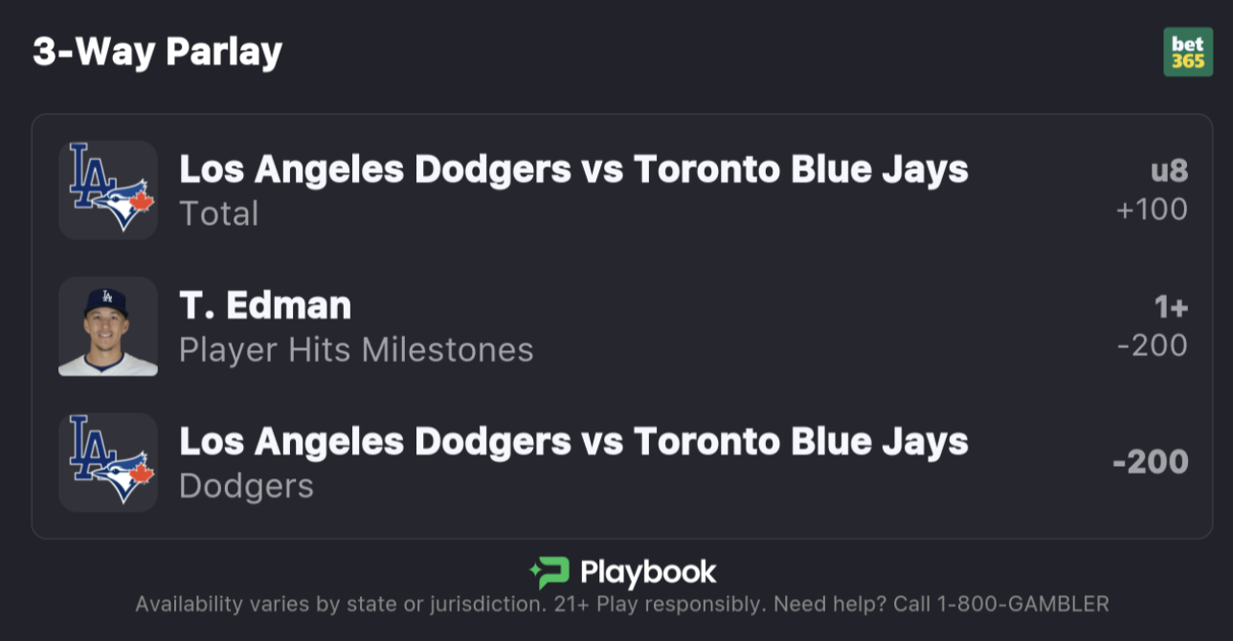Click the bold -200 Dodgers moneyline odds
The height and width of the screenshot is (641, 1233).
pyautogui.click(x=1150, y=462)
